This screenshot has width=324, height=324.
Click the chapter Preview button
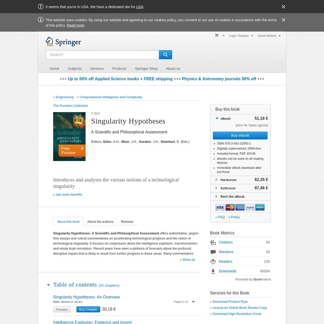coord(62,309)
